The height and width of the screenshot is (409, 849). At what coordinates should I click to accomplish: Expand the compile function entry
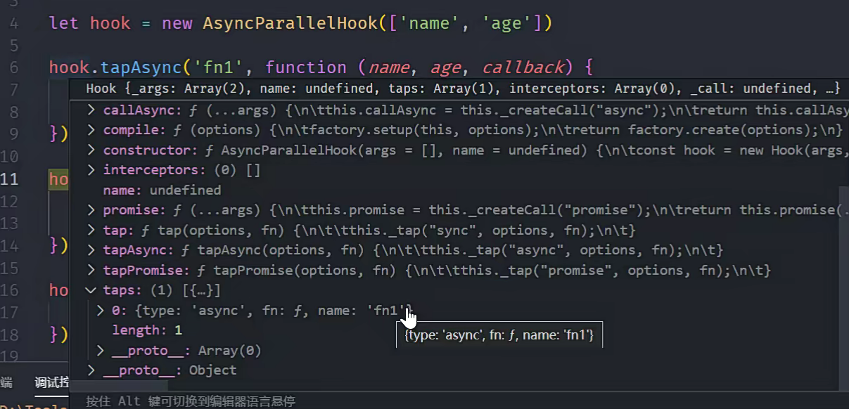[x=91, y=131]
